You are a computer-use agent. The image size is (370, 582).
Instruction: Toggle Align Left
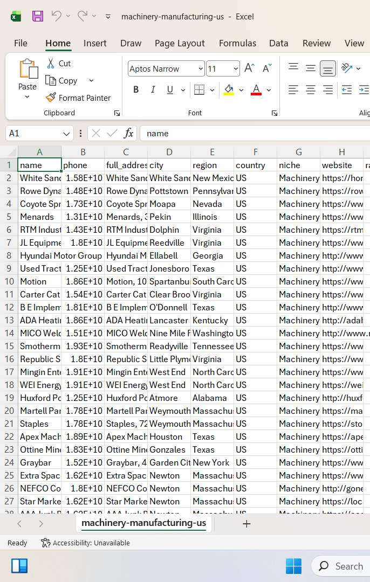(x=293, y=90)
